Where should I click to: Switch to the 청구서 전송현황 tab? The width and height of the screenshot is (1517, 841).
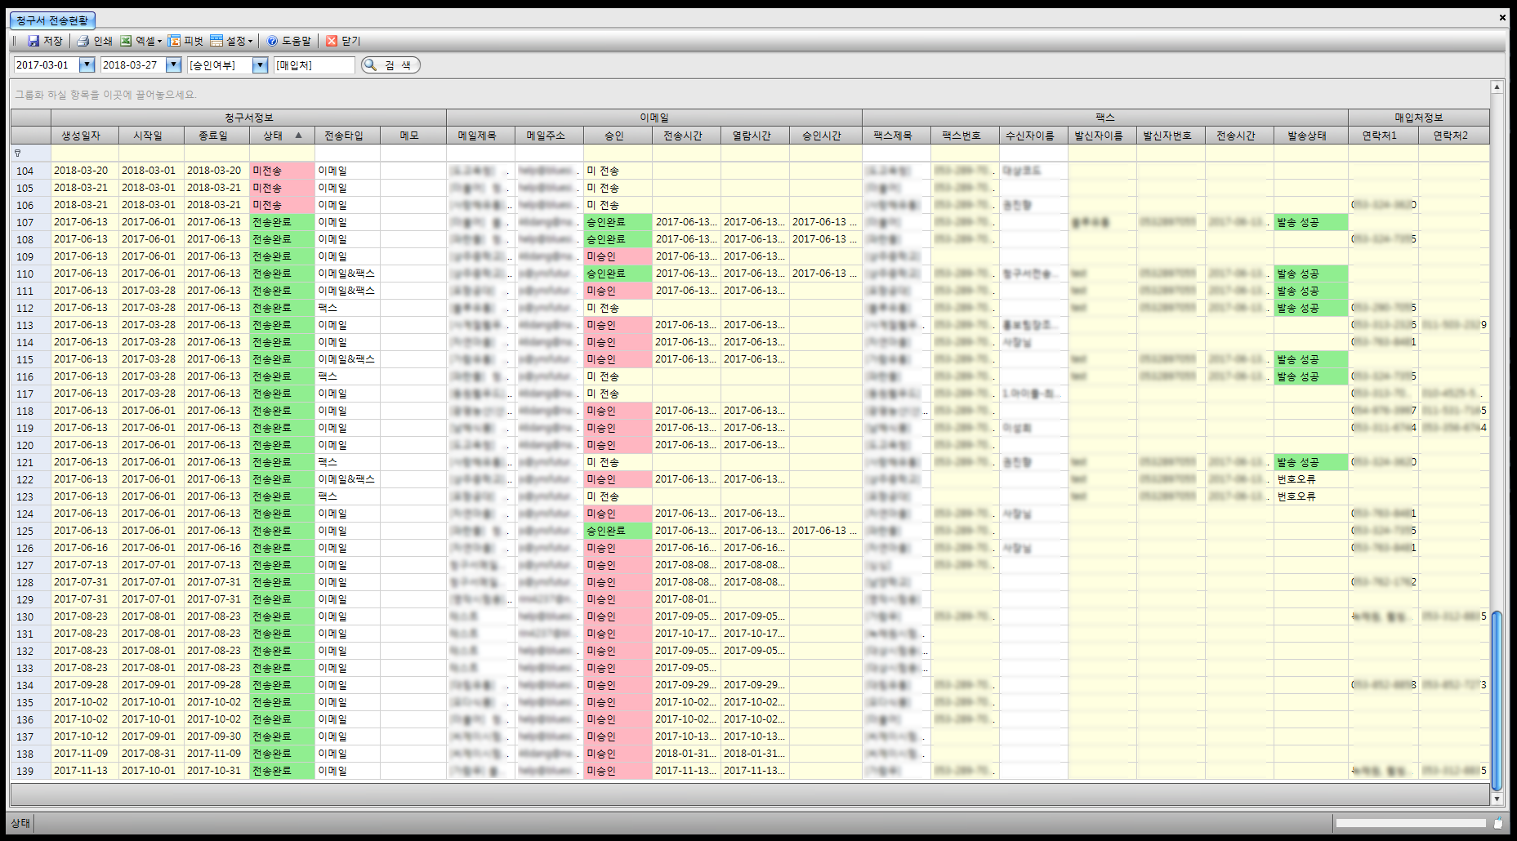(x=52, y=20)
